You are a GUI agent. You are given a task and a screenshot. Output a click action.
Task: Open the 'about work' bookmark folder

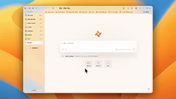(x=50, y=12)
